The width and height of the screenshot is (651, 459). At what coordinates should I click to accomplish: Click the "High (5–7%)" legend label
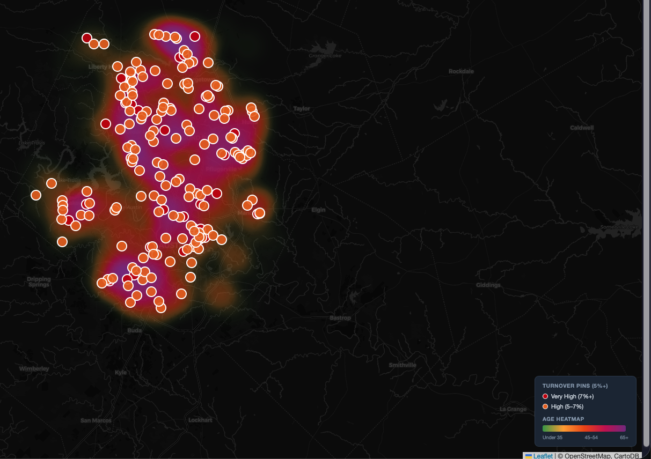(x=567, y=406)
